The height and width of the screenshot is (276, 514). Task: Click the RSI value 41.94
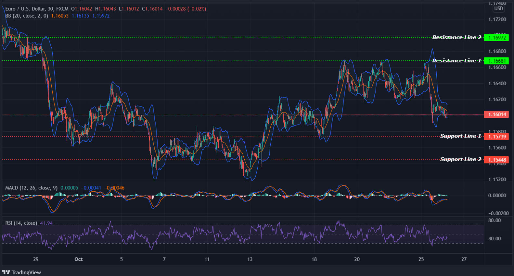click(x=46, y=223)
